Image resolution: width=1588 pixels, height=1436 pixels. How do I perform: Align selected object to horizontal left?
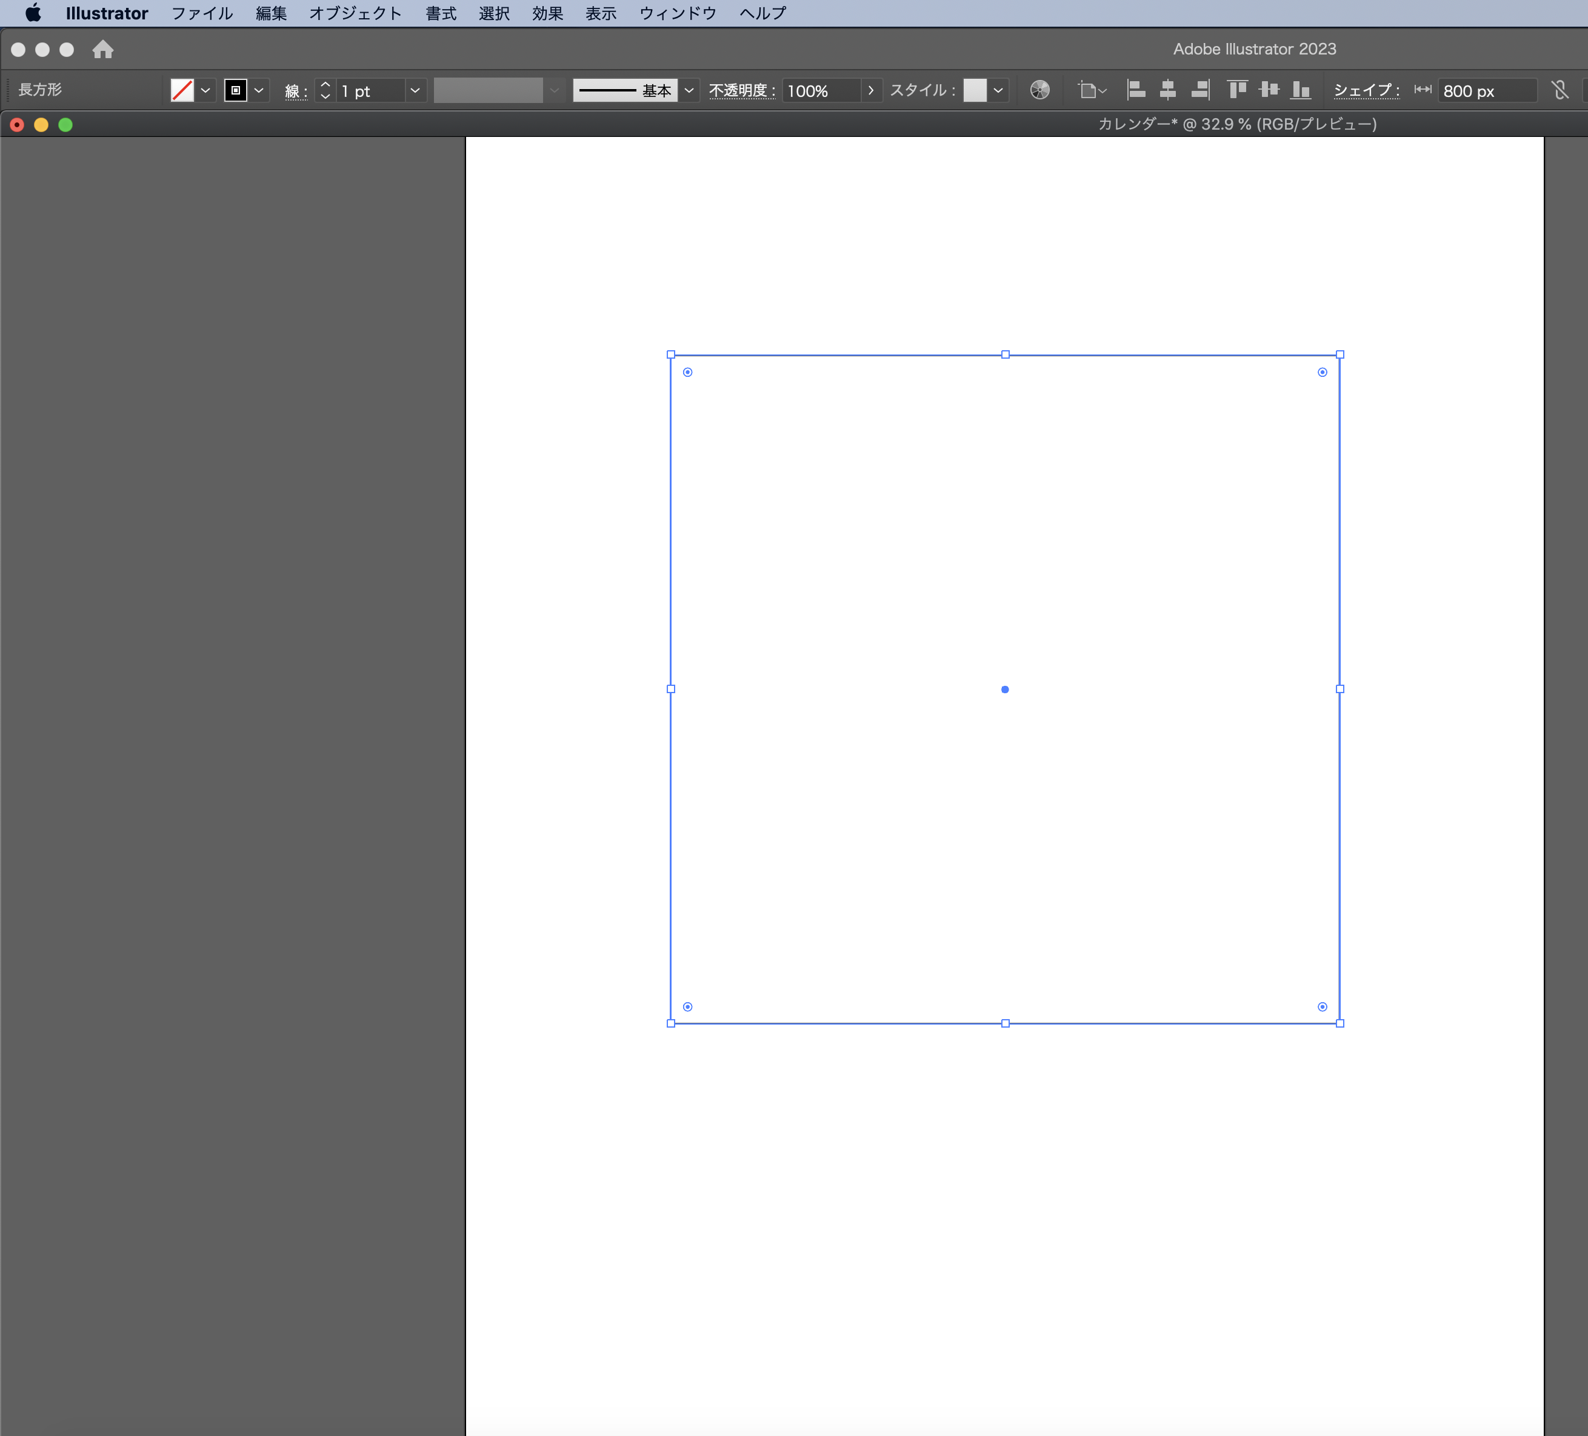pyautogui.click(x=1136, y=90)
